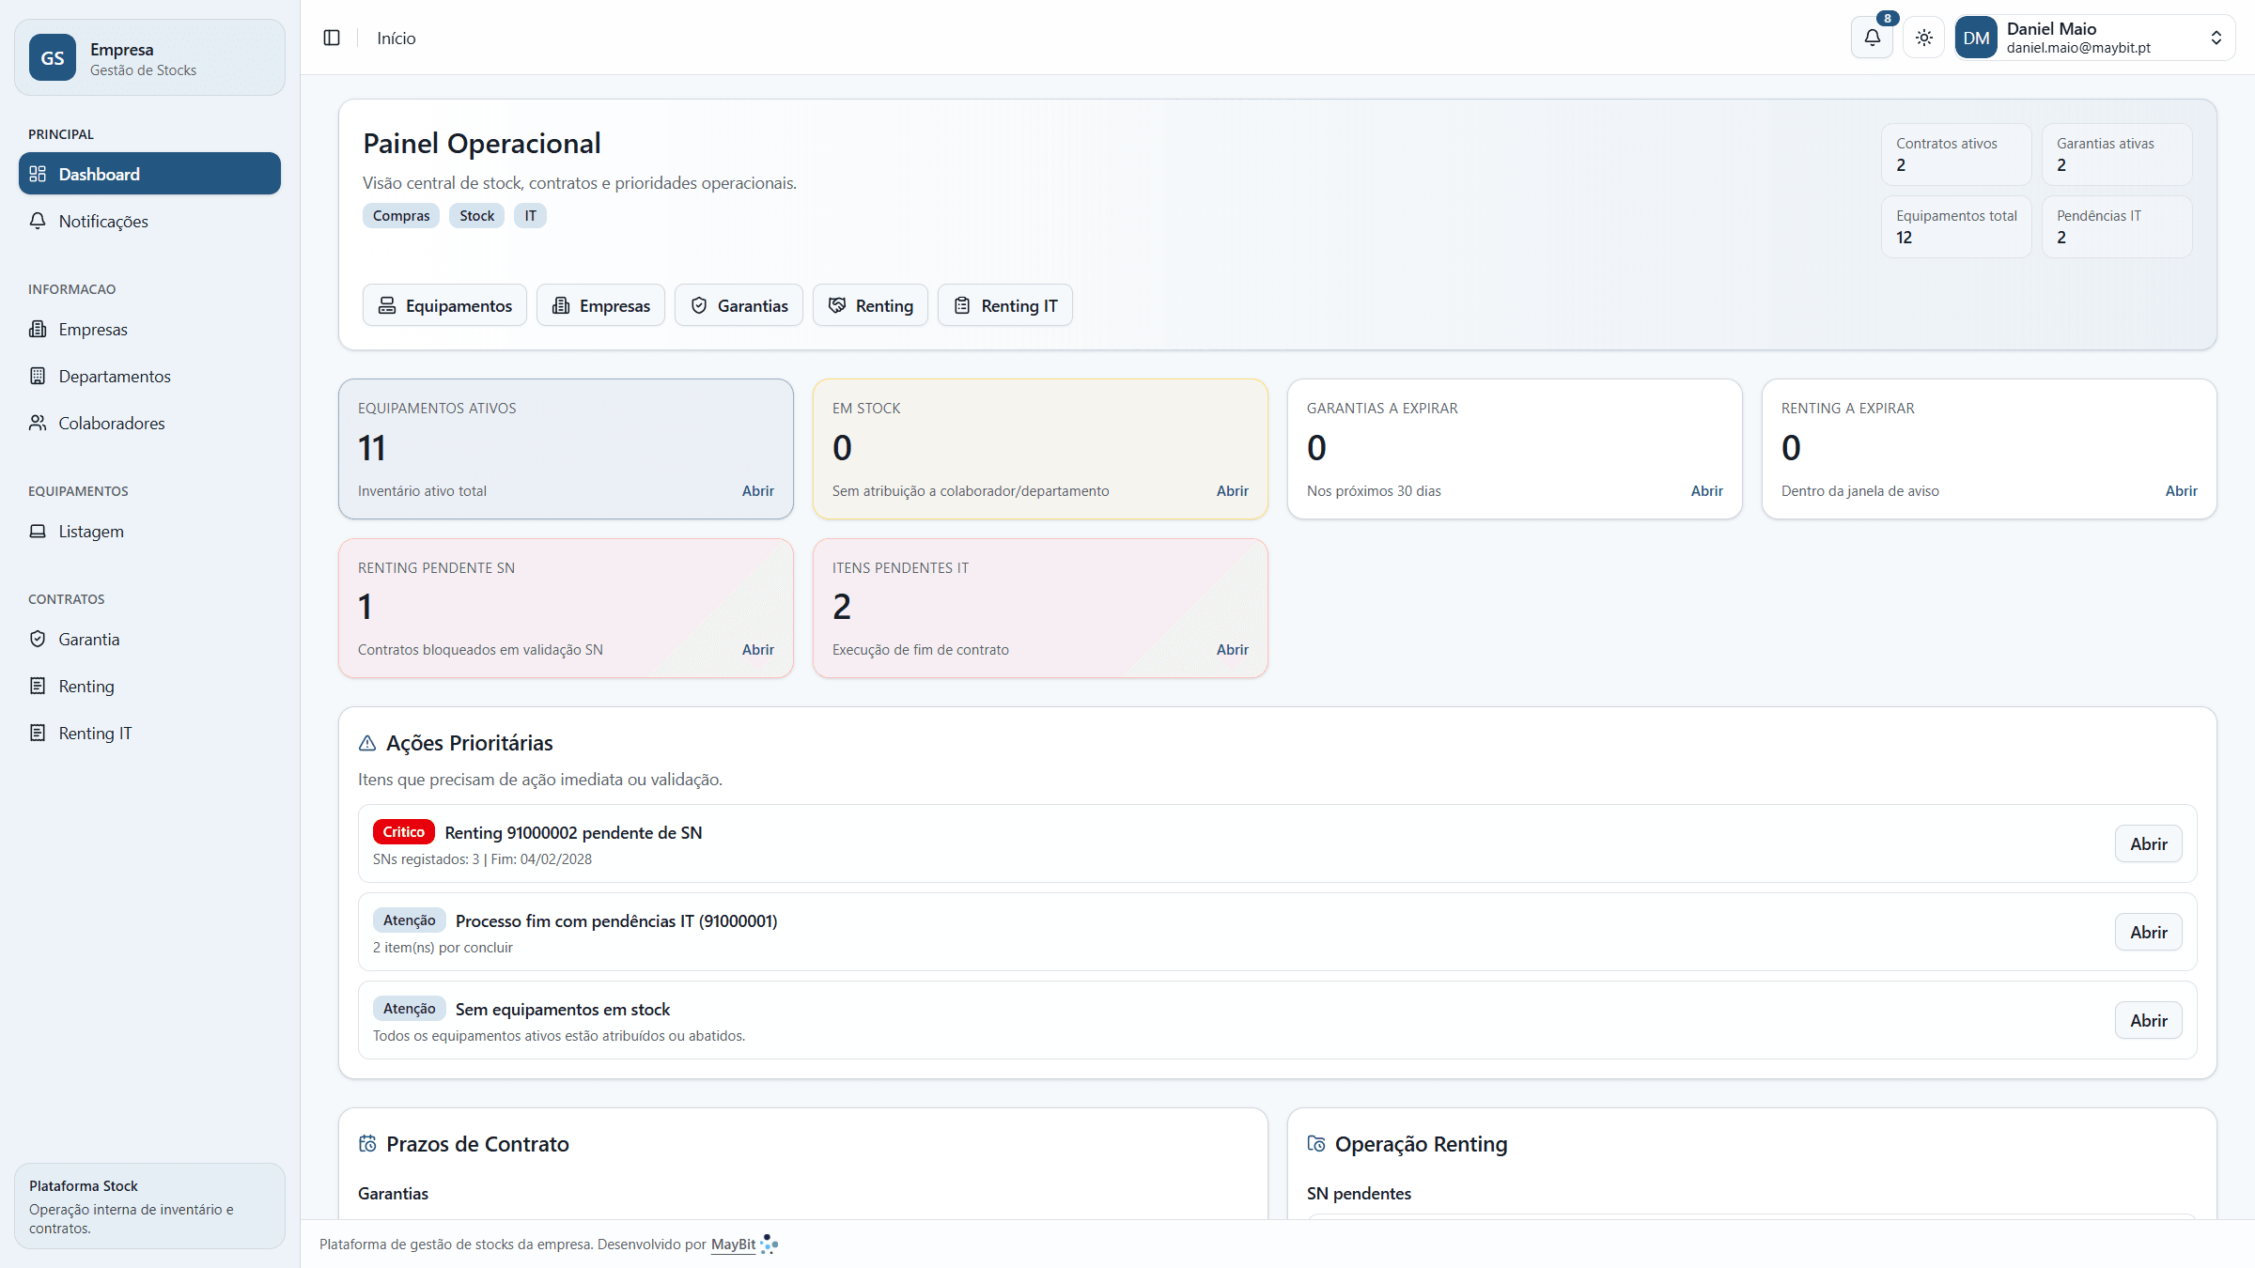
Task: Select the Stock tag chip
Action: pos(476,216)
